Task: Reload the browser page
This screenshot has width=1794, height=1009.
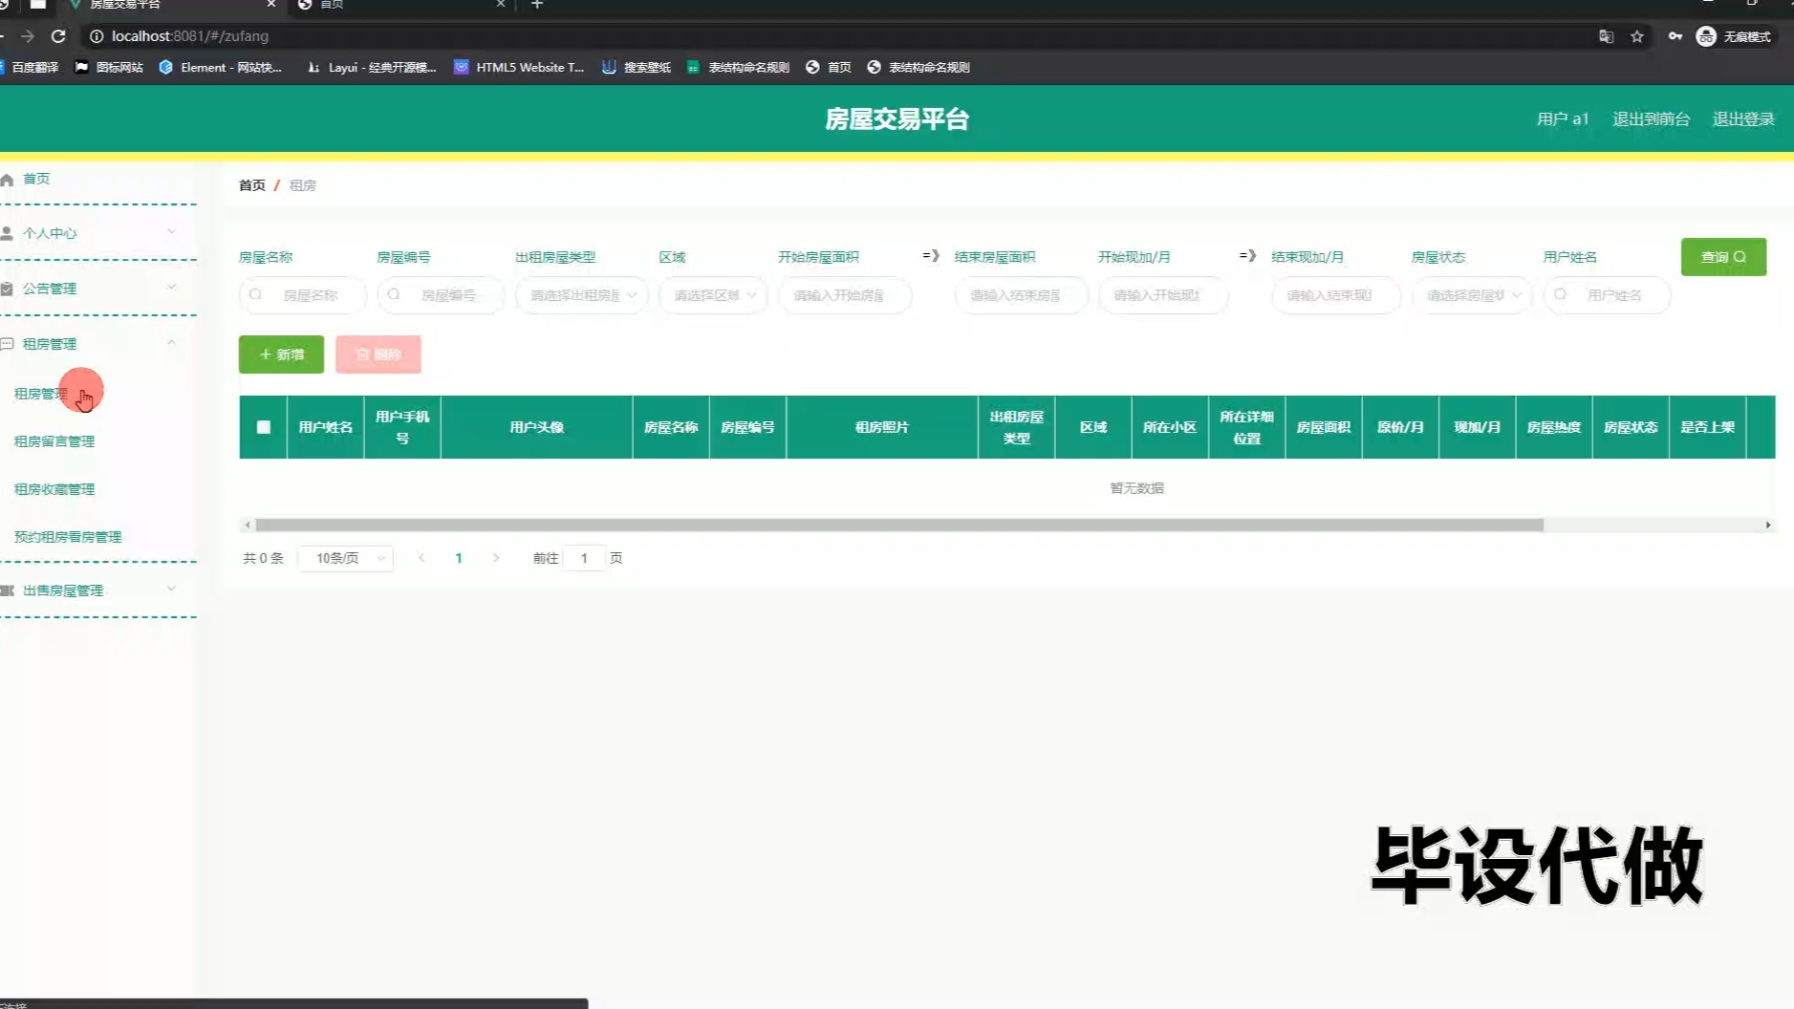Action: click(58, 36)
